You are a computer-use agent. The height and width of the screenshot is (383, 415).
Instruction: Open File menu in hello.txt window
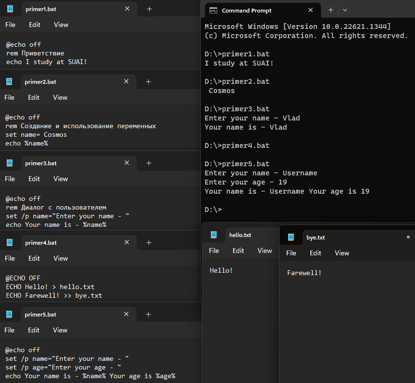point(214,251)
